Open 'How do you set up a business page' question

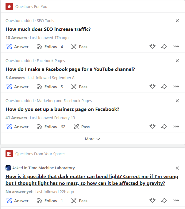[x=62, y=109]
